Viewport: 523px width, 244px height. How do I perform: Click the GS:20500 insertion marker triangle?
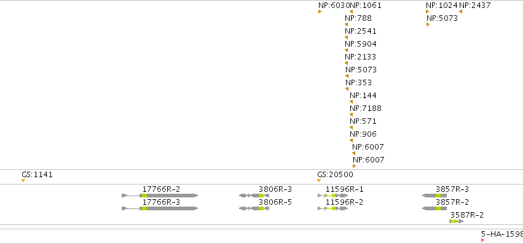click(319, 181)
